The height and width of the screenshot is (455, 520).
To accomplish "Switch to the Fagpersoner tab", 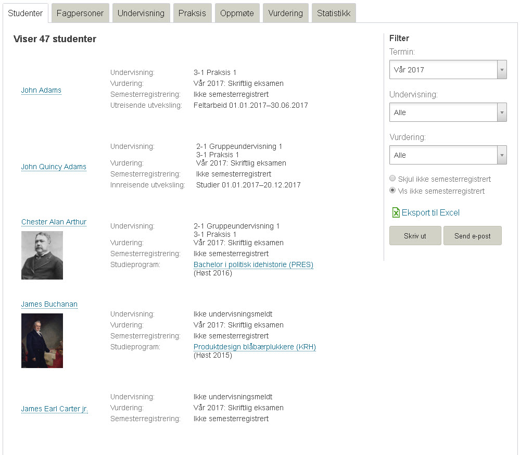I will coord(80,13).
